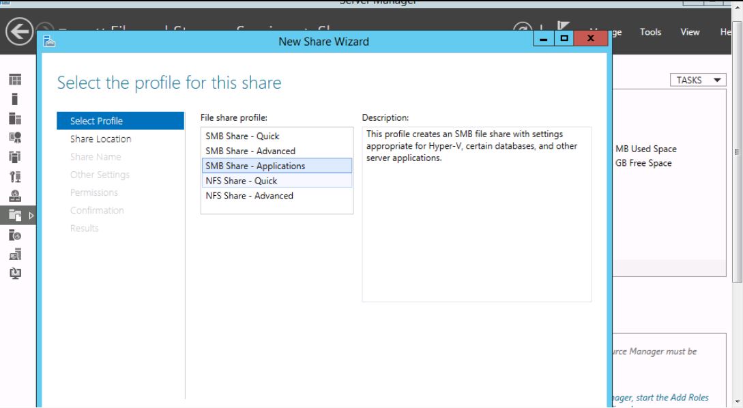
Task: Click the back arrow navigation button
Action: [19, 31]
